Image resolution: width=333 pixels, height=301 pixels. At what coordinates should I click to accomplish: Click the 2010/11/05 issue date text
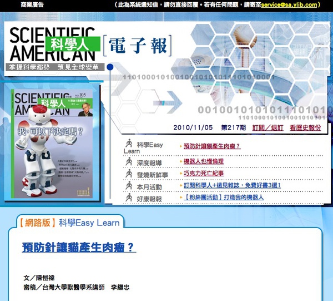point(193,127)
